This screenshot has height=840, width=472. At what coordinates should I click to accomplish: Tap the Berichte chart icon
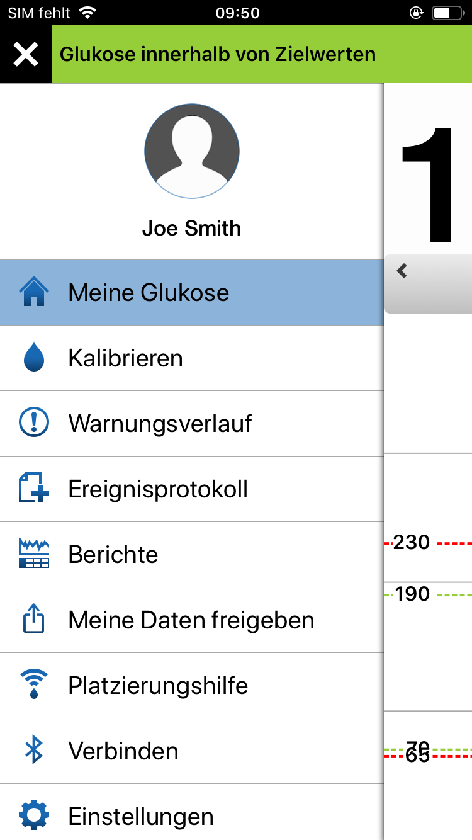point(34,555)
